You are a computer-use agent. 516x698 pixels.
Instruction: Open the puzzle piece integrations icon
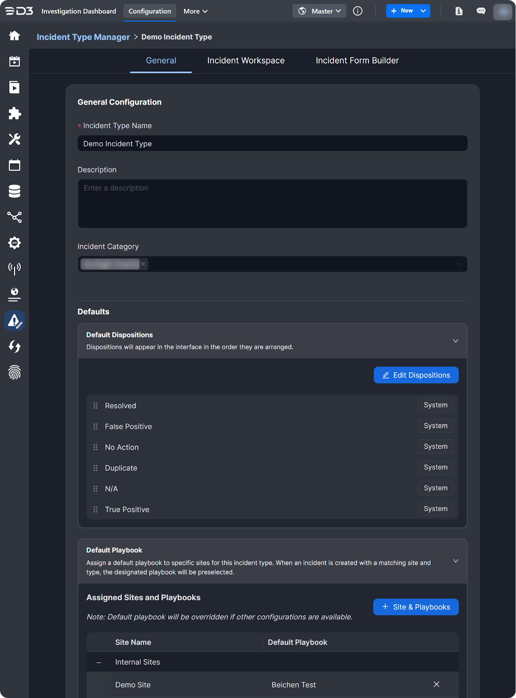click(14, 113)
